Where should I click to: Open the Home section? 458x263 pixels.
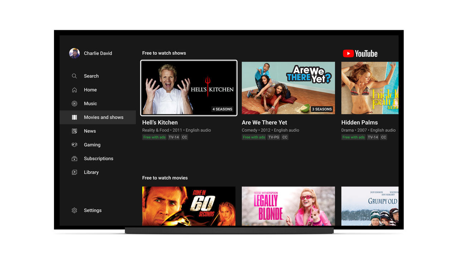coord(74,89)
